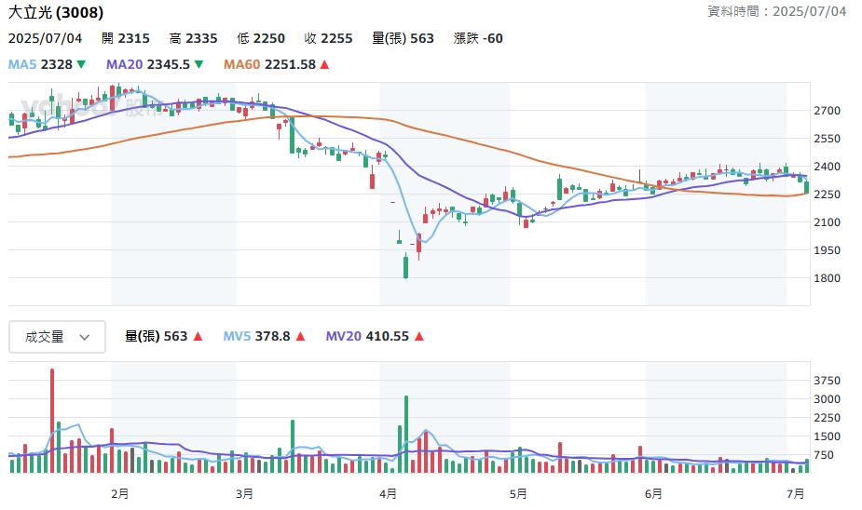Click the 2100 price axis label
The height and width of the screenshot is (510, 862).
pyautogui.click(x=827, y=222)
